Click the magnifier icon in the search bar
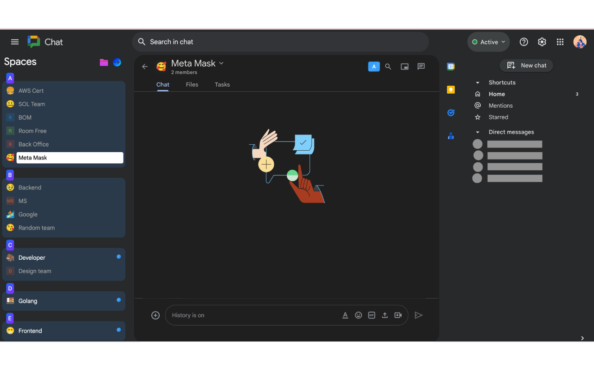594x371 pixels. click(142, 42)
